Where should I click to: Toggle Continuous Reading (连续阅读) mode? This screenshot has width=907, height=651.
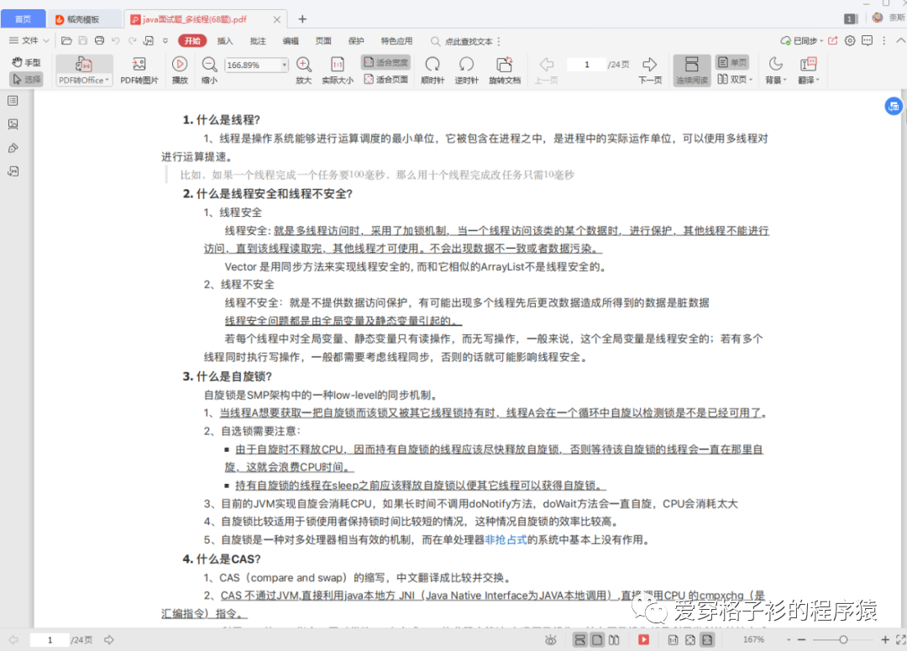[692, 71]
